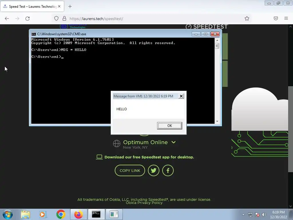Click the globe icon beside Optimum Online

click(x=117, y=144)
